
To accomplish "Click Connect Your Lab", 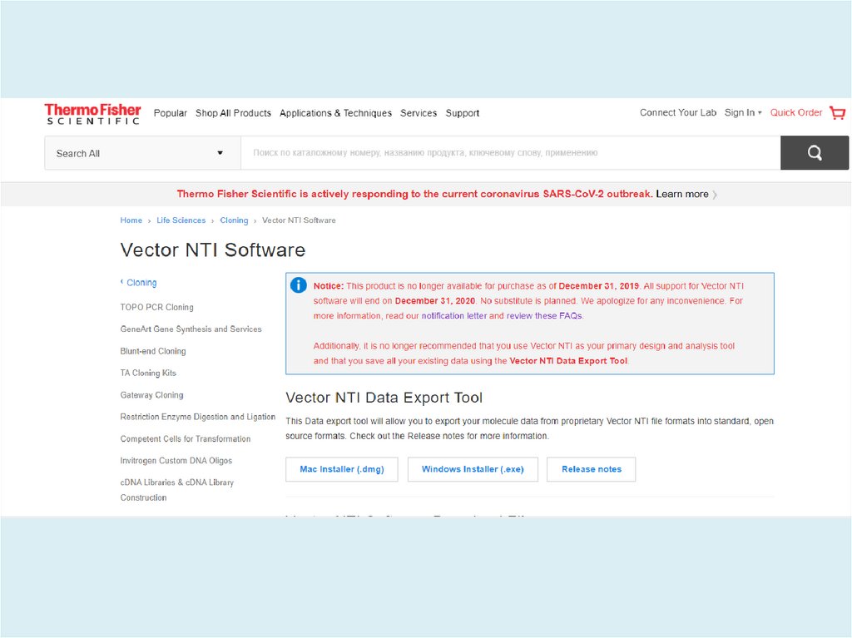I will (x=677, y=112).
